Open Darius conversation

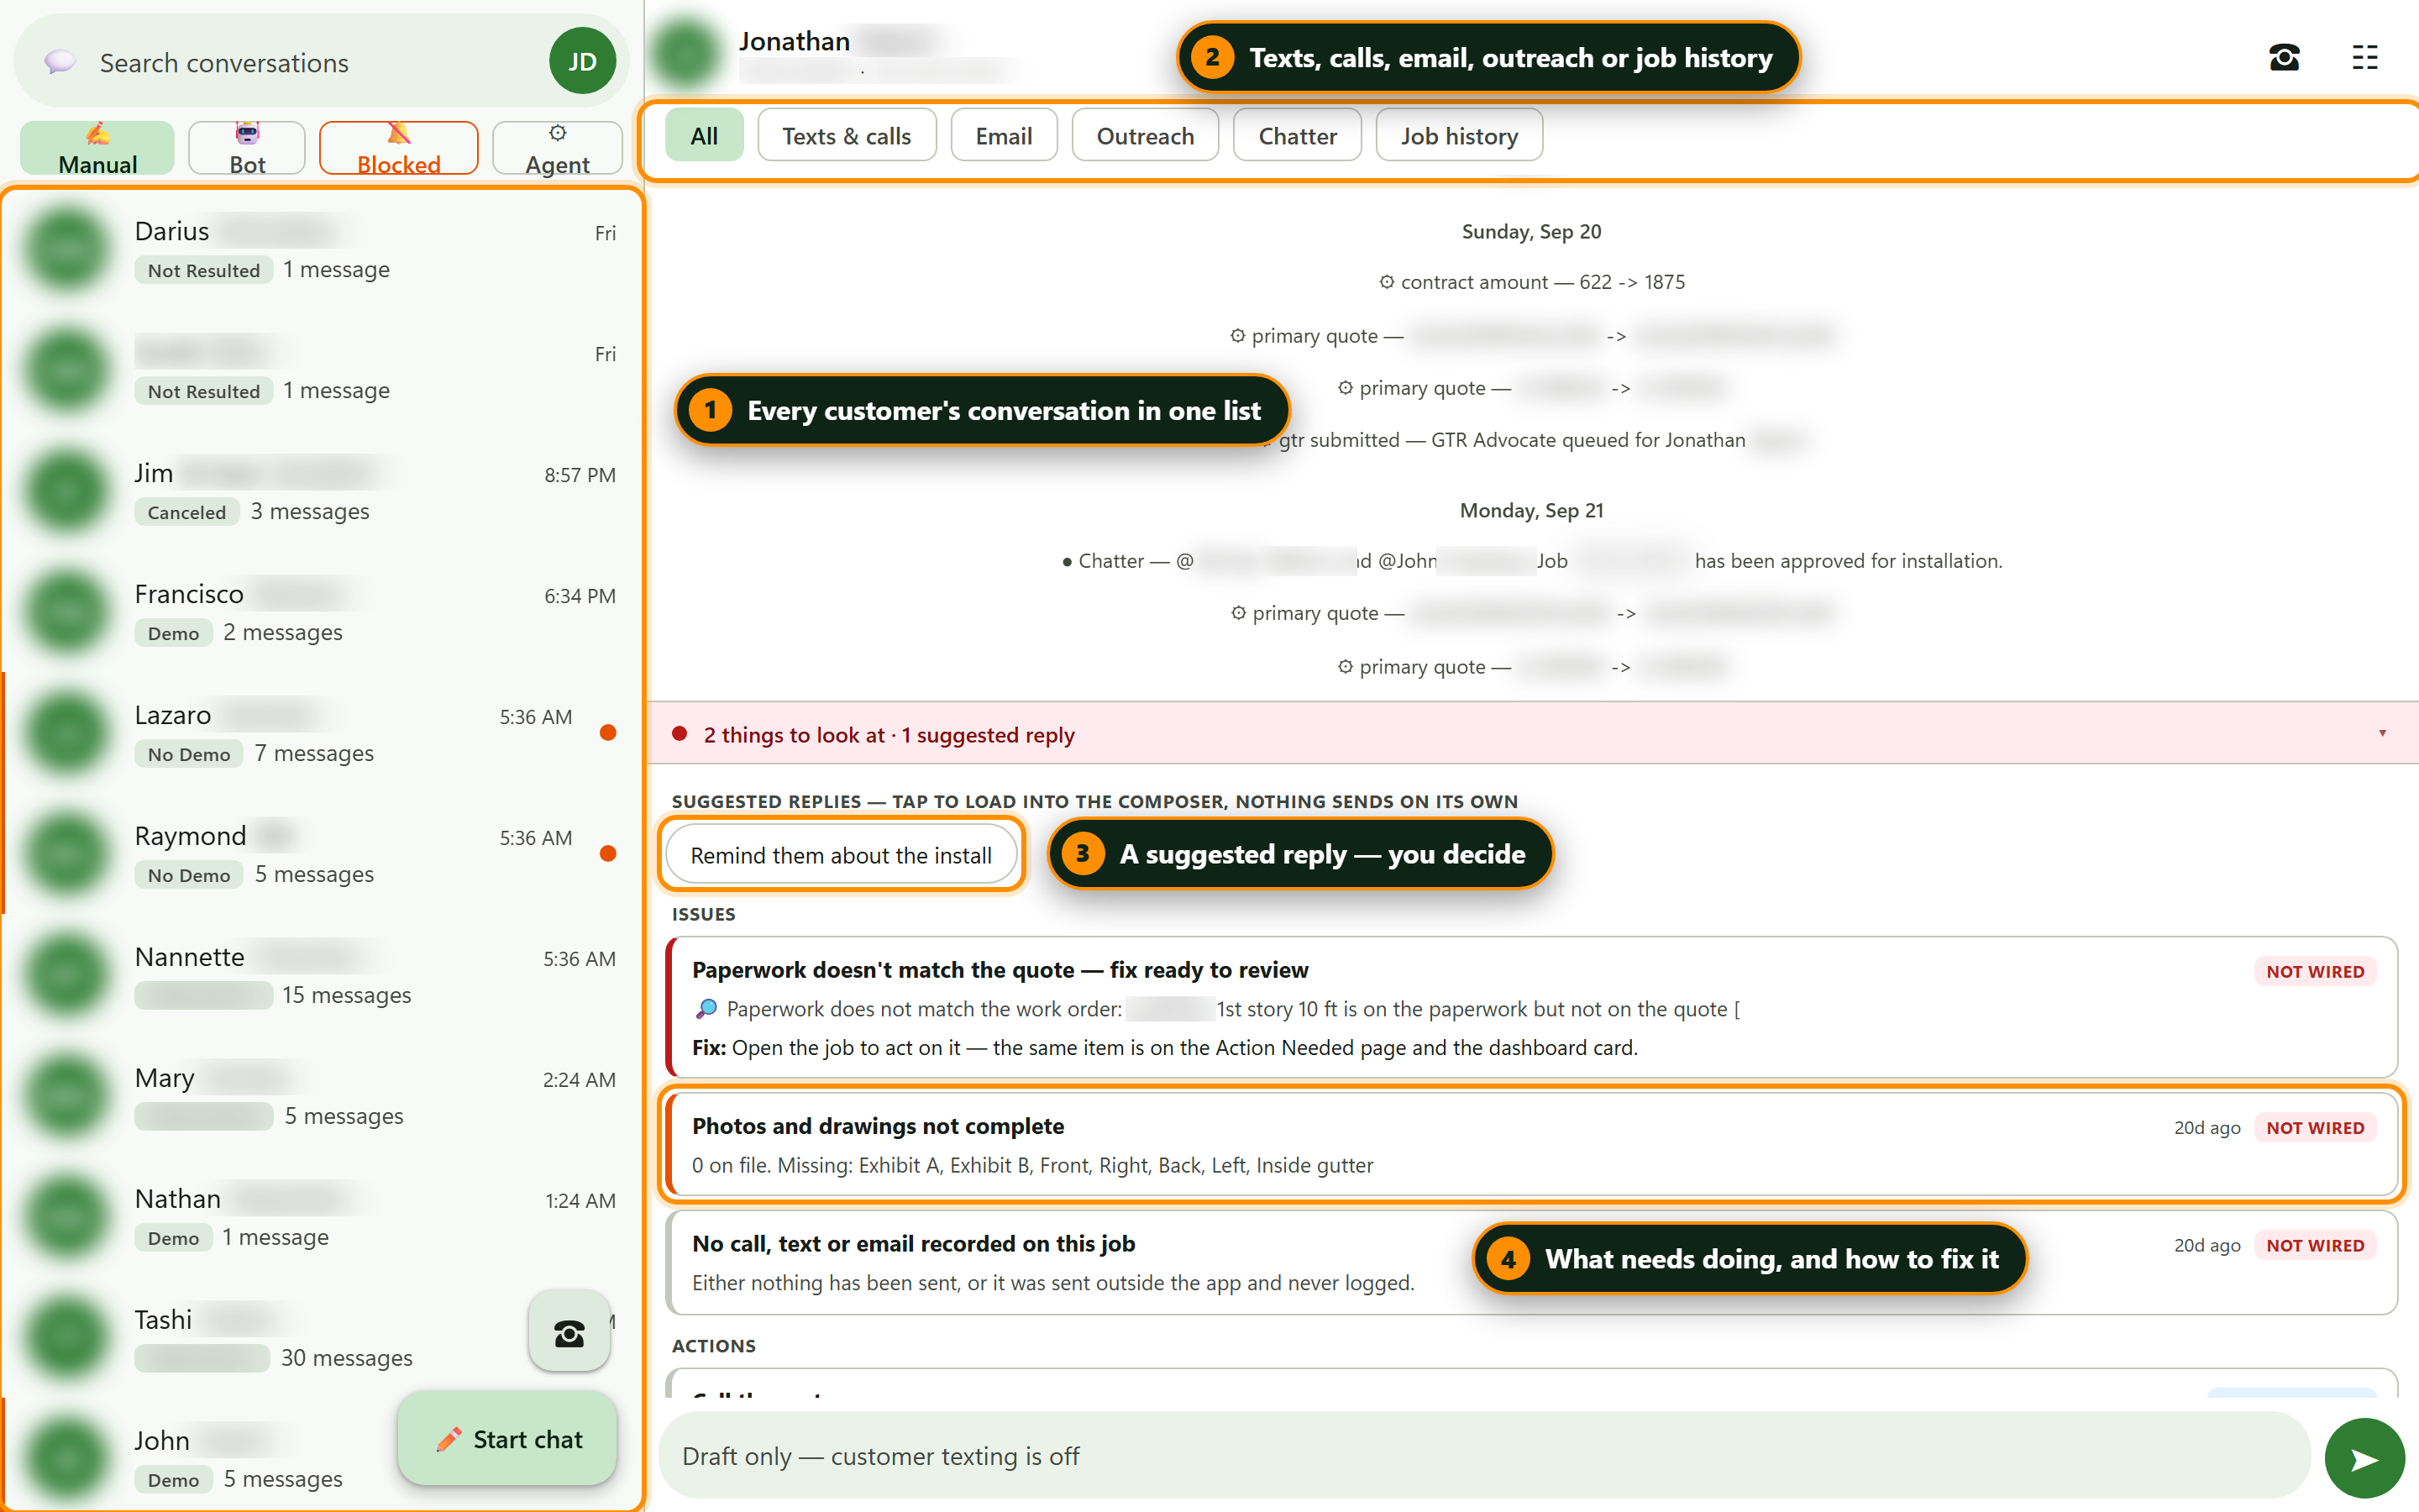tap(322, 250)
